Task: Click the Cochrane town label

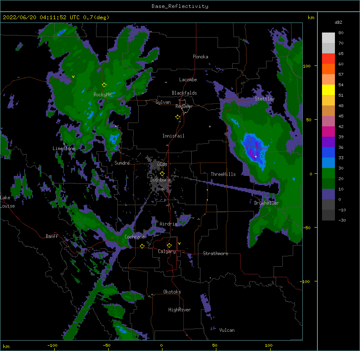Action: pos(134,237)
